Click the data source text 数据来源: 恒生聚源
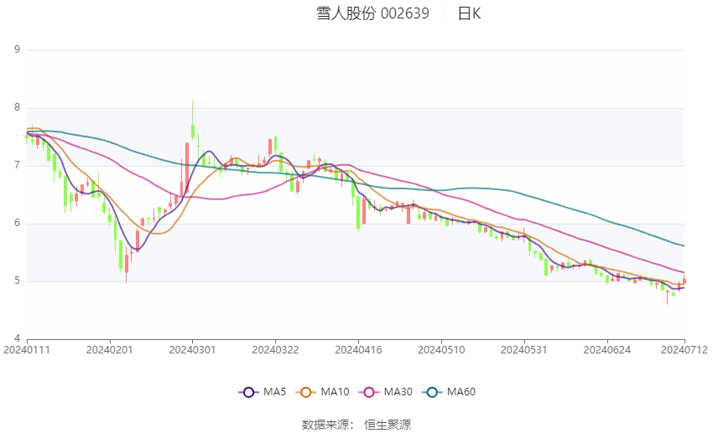This screenshot has height=433, width=713. 356,425
